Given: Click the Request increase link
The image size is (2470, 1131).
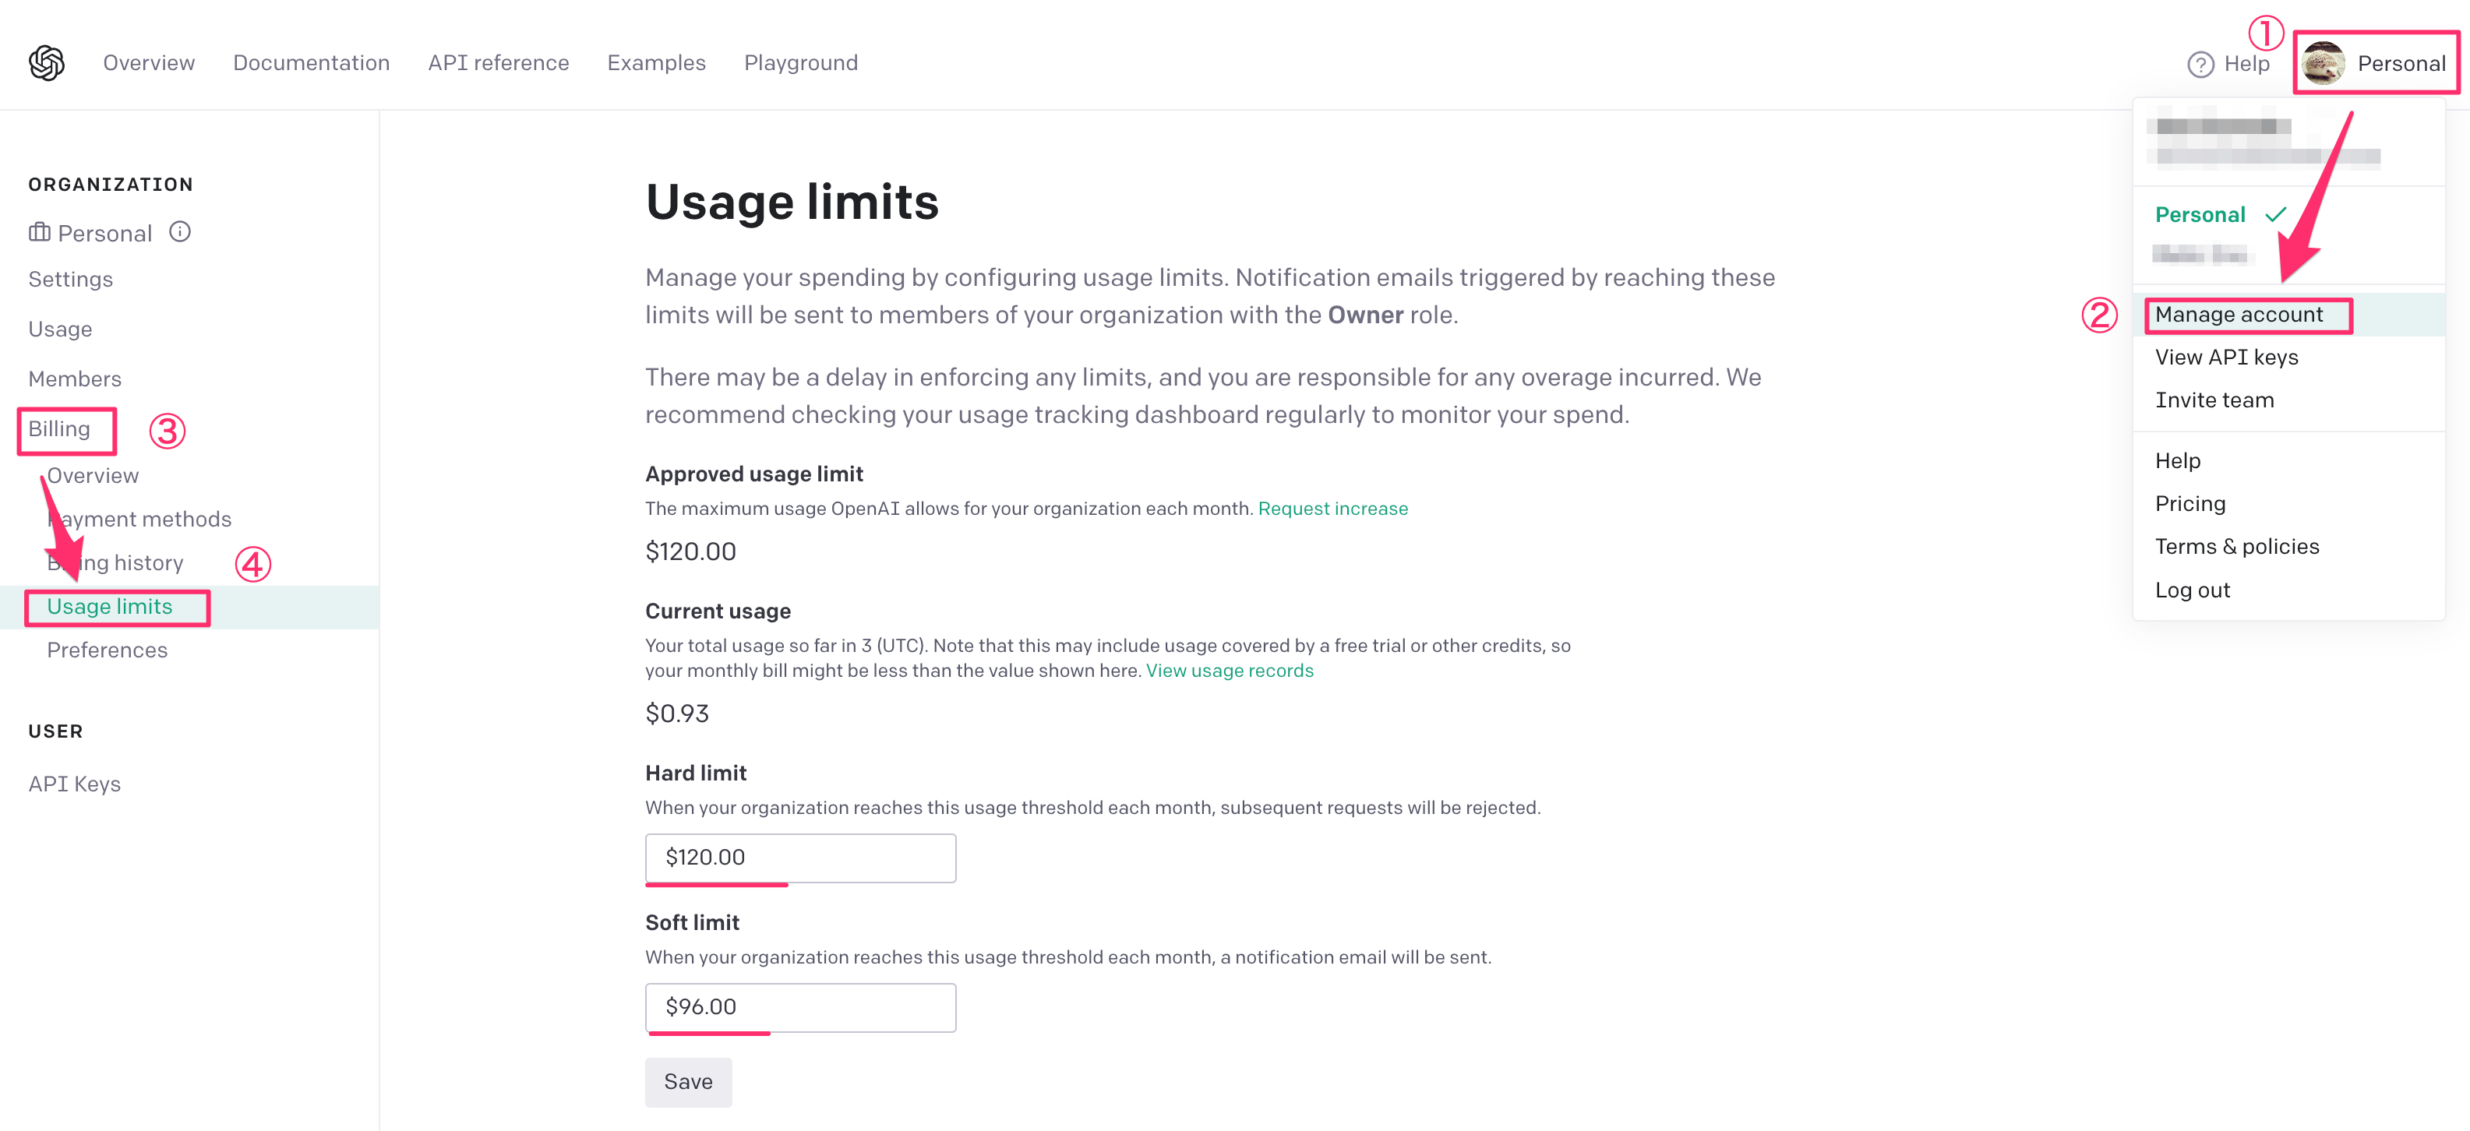Looking at the screenshot, I should click(x=1332, y=509).
